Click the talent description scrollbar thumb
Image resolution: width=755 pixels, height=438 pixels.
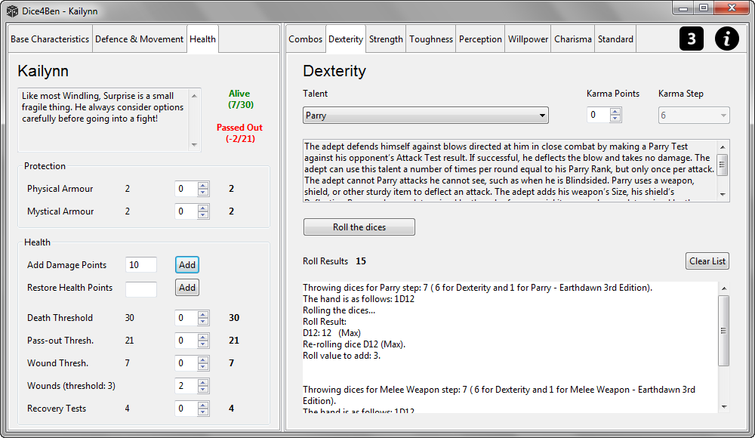(723, 165)
